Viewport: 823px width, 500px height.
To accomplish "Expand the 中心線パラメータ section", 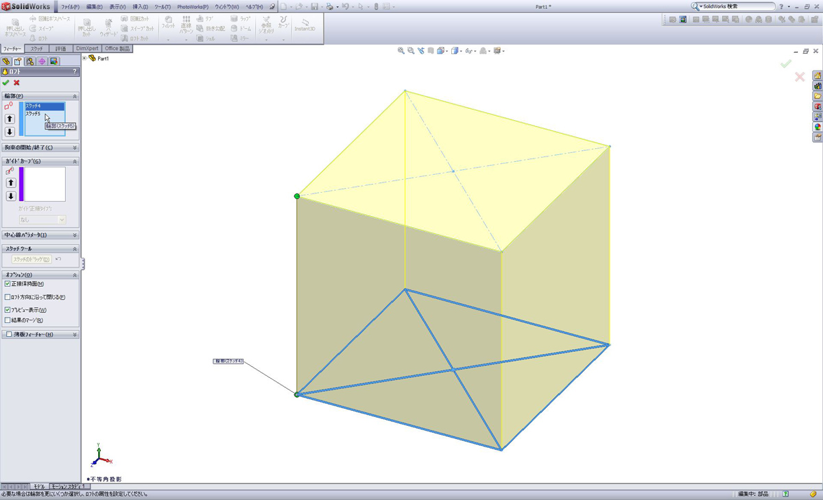I will (75, 235).
